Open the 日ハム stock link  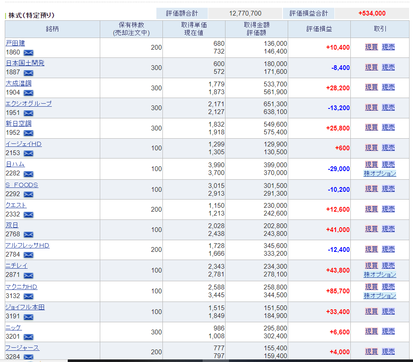[x=15, y=164]
